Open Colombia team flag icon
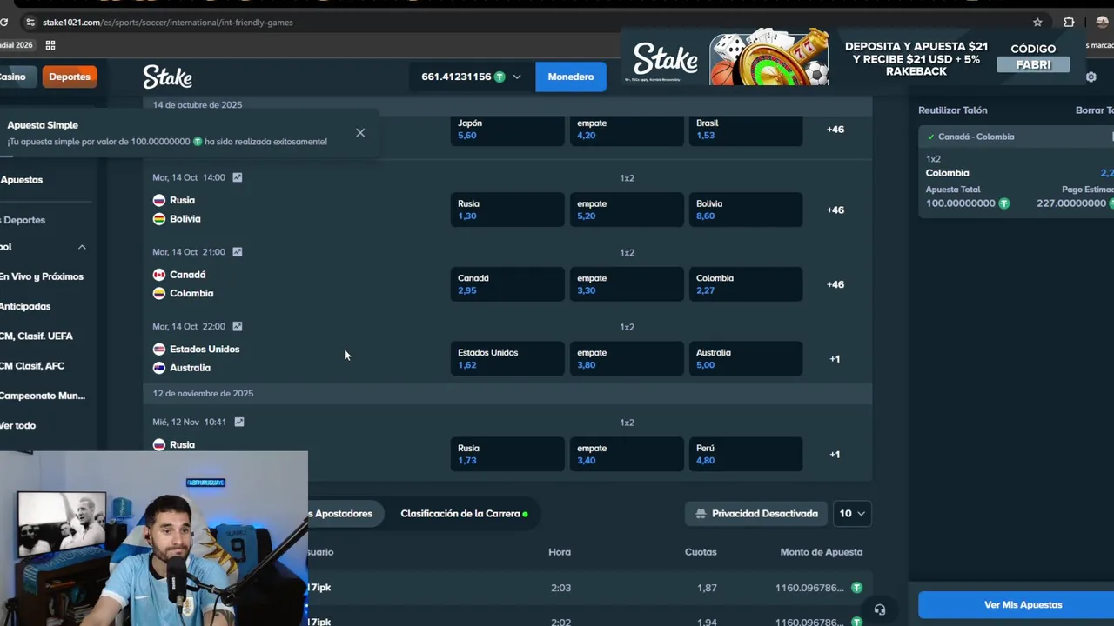1114x626 pixels. 158,293
